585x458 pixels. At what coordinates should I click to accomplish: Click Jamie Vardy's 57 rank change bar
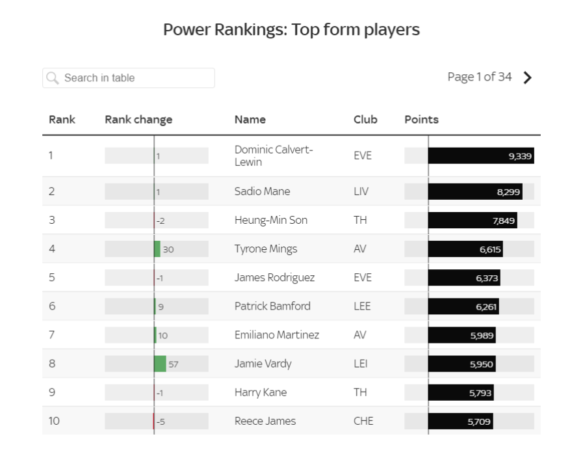(x=160, y=364)
